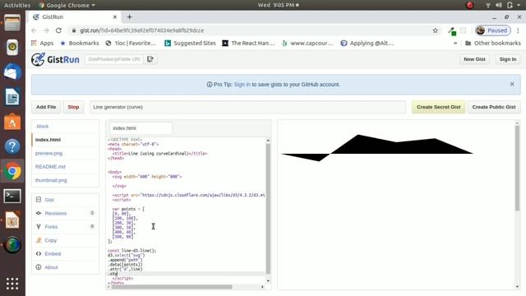Open preview.png file
526x296 pixels.
pyautogui.click(x=49, y=154)
